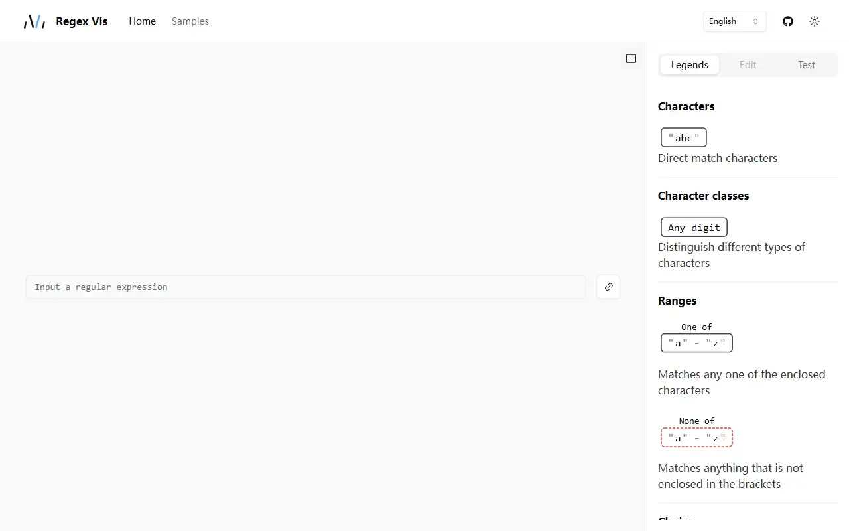Screen dimensions: 849x531
Task: Switch to the Test tab
Action: (807, 65)
